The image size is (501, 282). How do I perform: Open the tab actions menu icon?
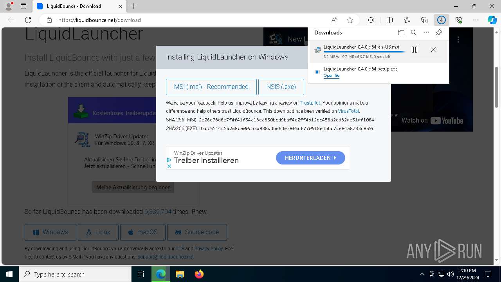click(23, 6)
